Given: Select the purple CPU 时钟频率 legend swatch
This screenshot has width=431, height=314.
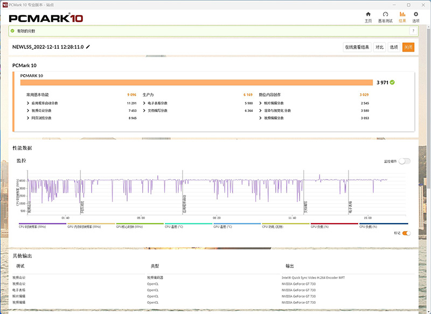Looking at the screenshot, I should pyautogui.click(x=42, y=224).
